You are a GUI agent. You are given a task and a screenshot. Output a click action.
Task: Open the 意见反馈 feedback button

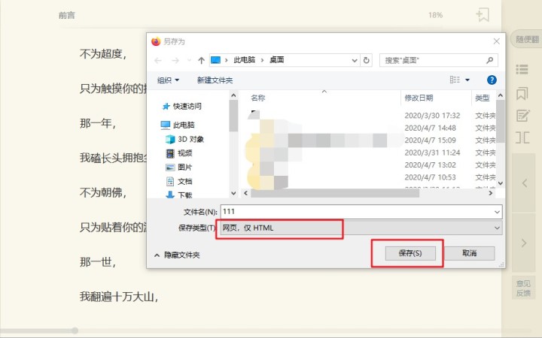(523, 288)
